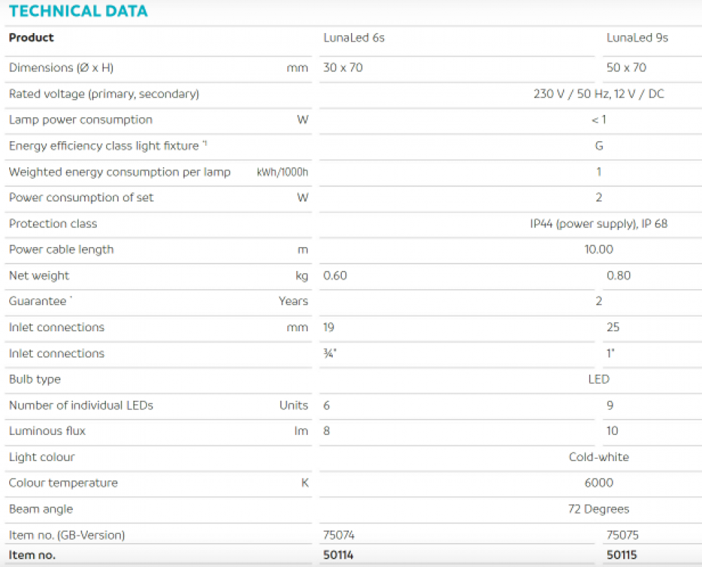
Task: Select the Guarantee row label
Action: pyautogui.click(x=40, y=301)
